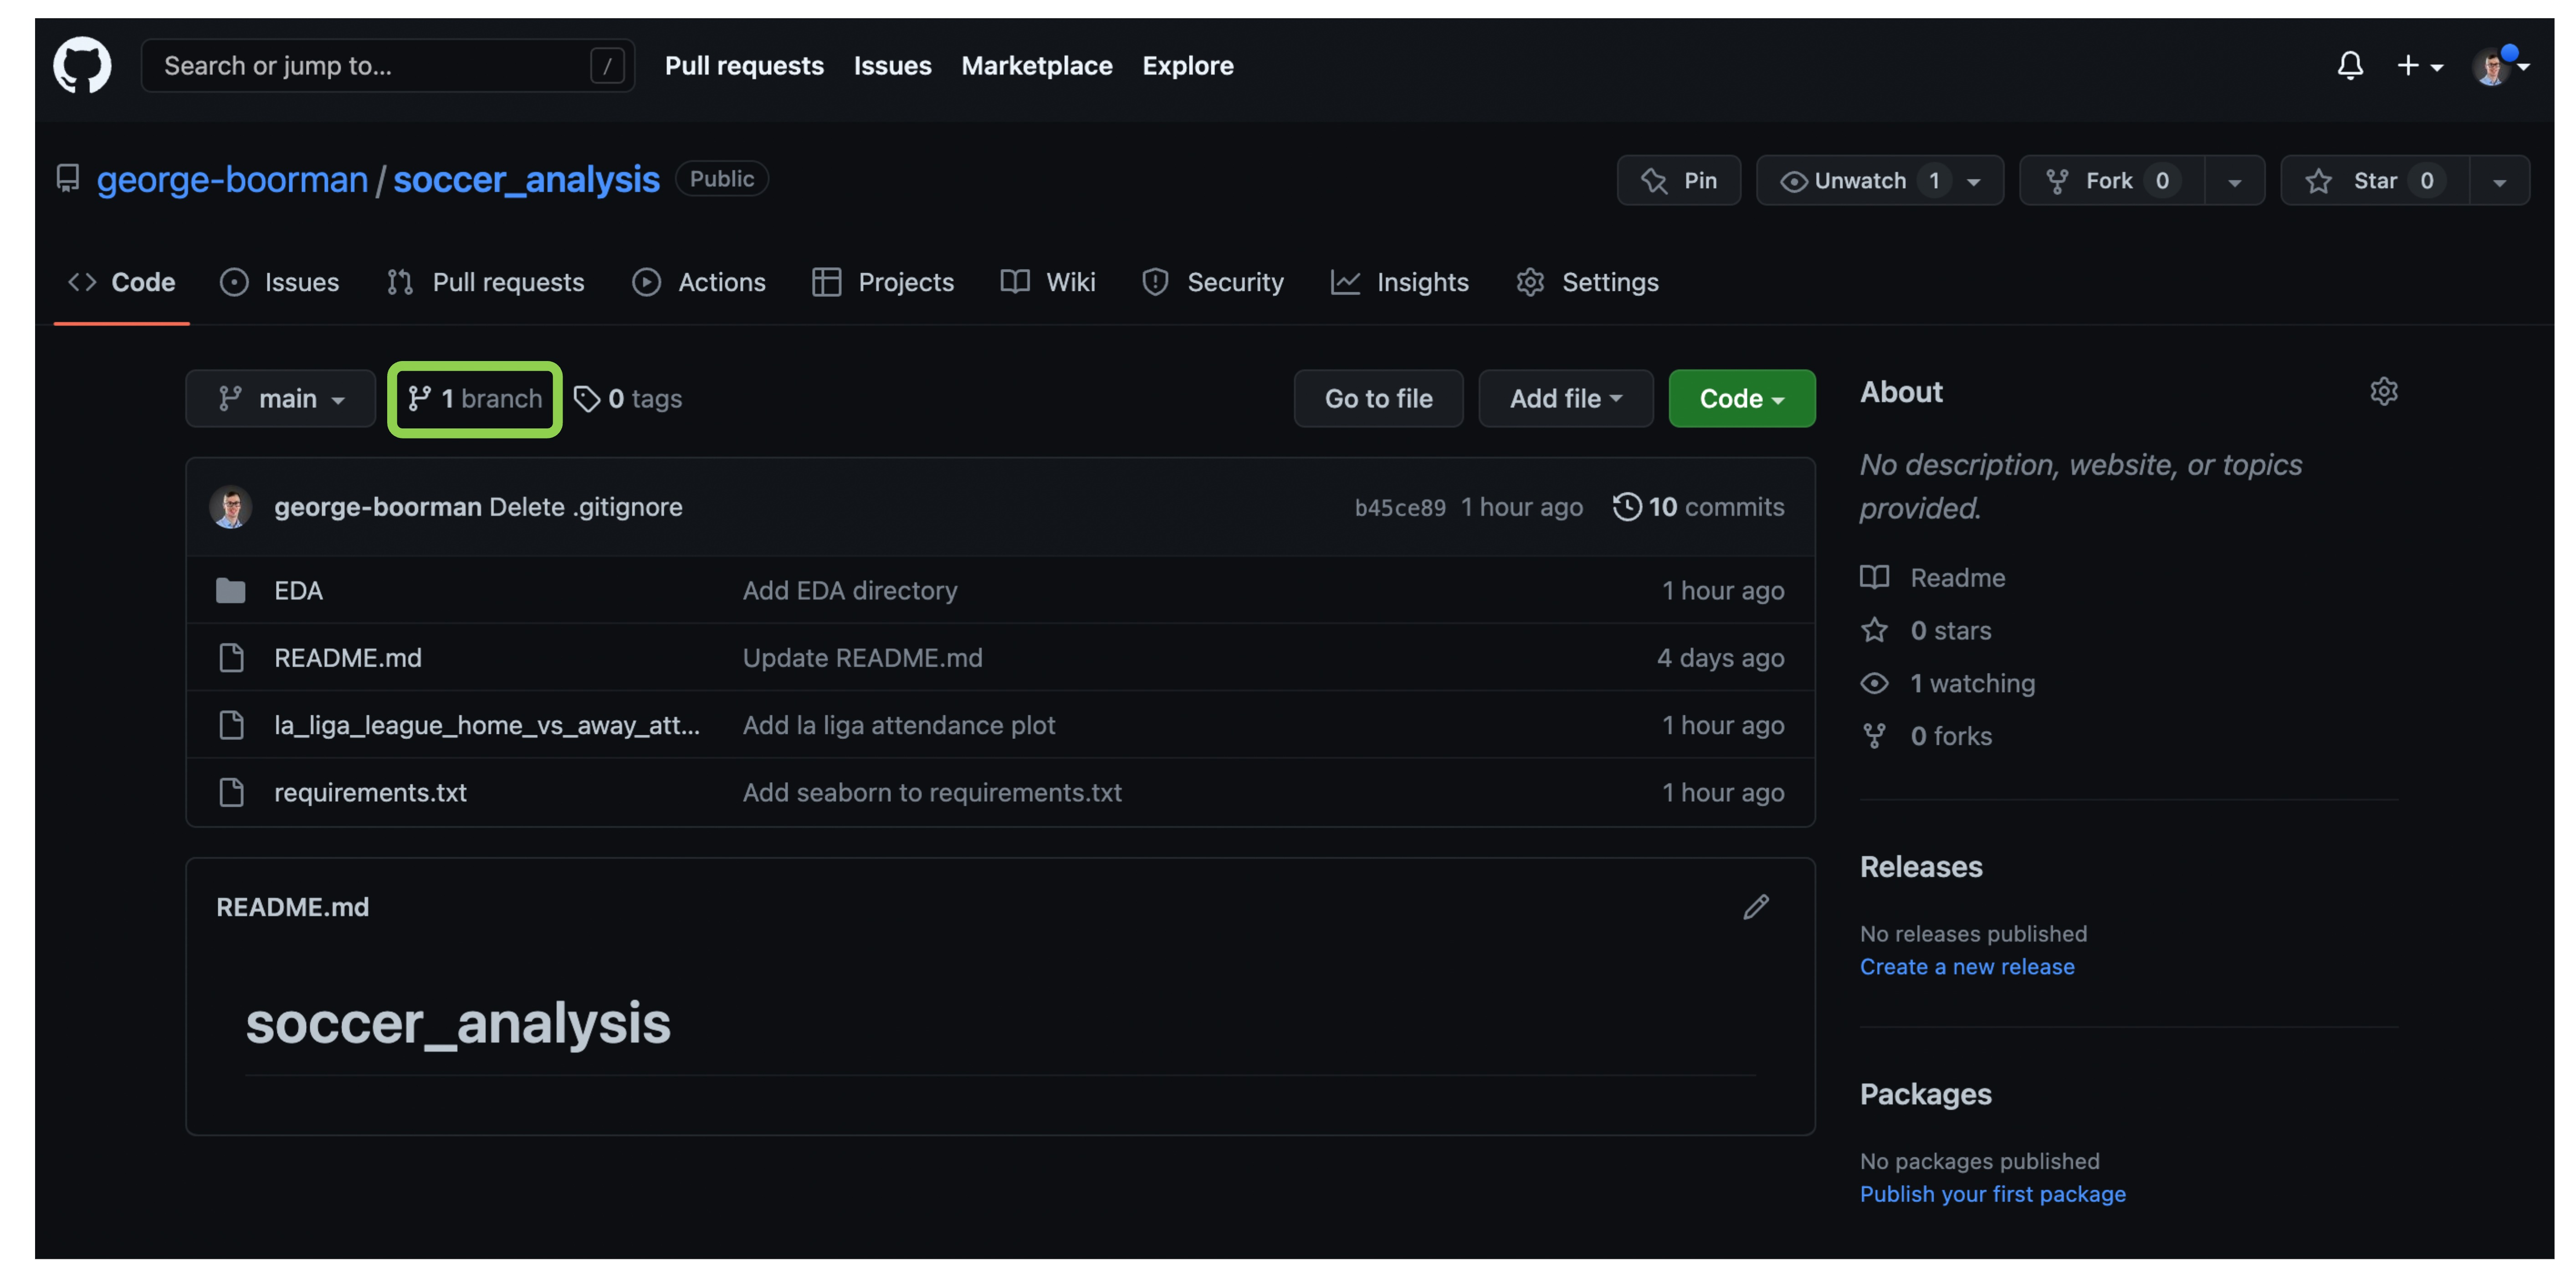
Task: Click george-boorman avatar in commit row
Action: tap(231, 507)
